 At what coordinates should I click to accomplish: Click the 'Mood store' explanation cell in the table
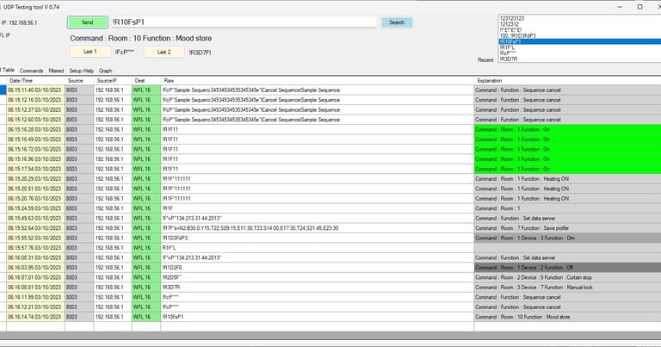tap(567, 317)
